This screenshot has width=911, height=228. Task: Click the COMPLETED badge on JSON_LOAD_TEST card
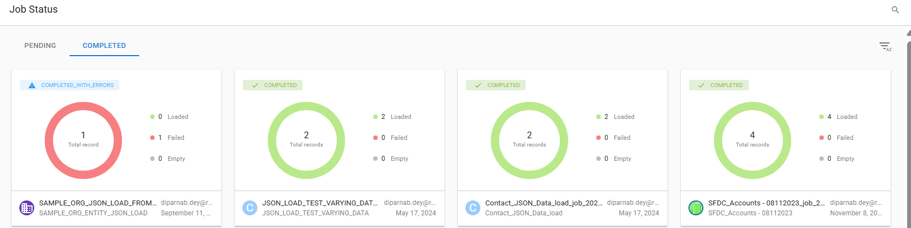[x=273, y=85]
